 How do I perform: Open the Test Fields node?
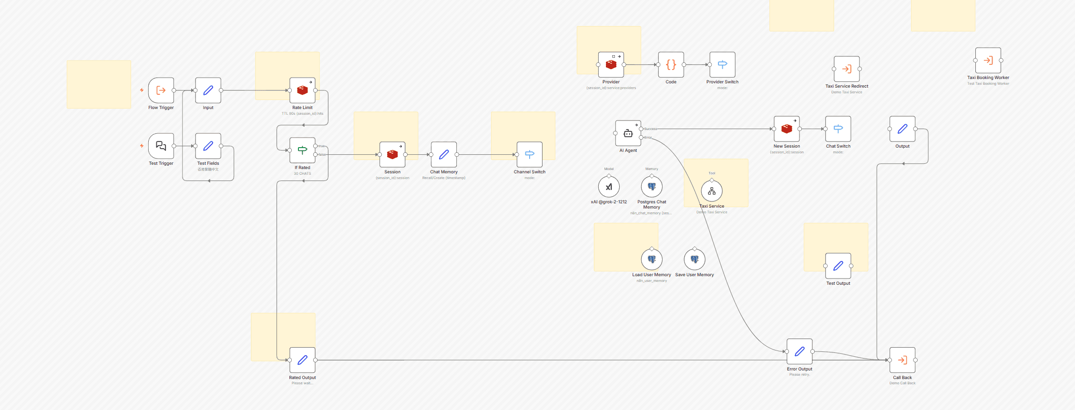click(x=208, y=146)
